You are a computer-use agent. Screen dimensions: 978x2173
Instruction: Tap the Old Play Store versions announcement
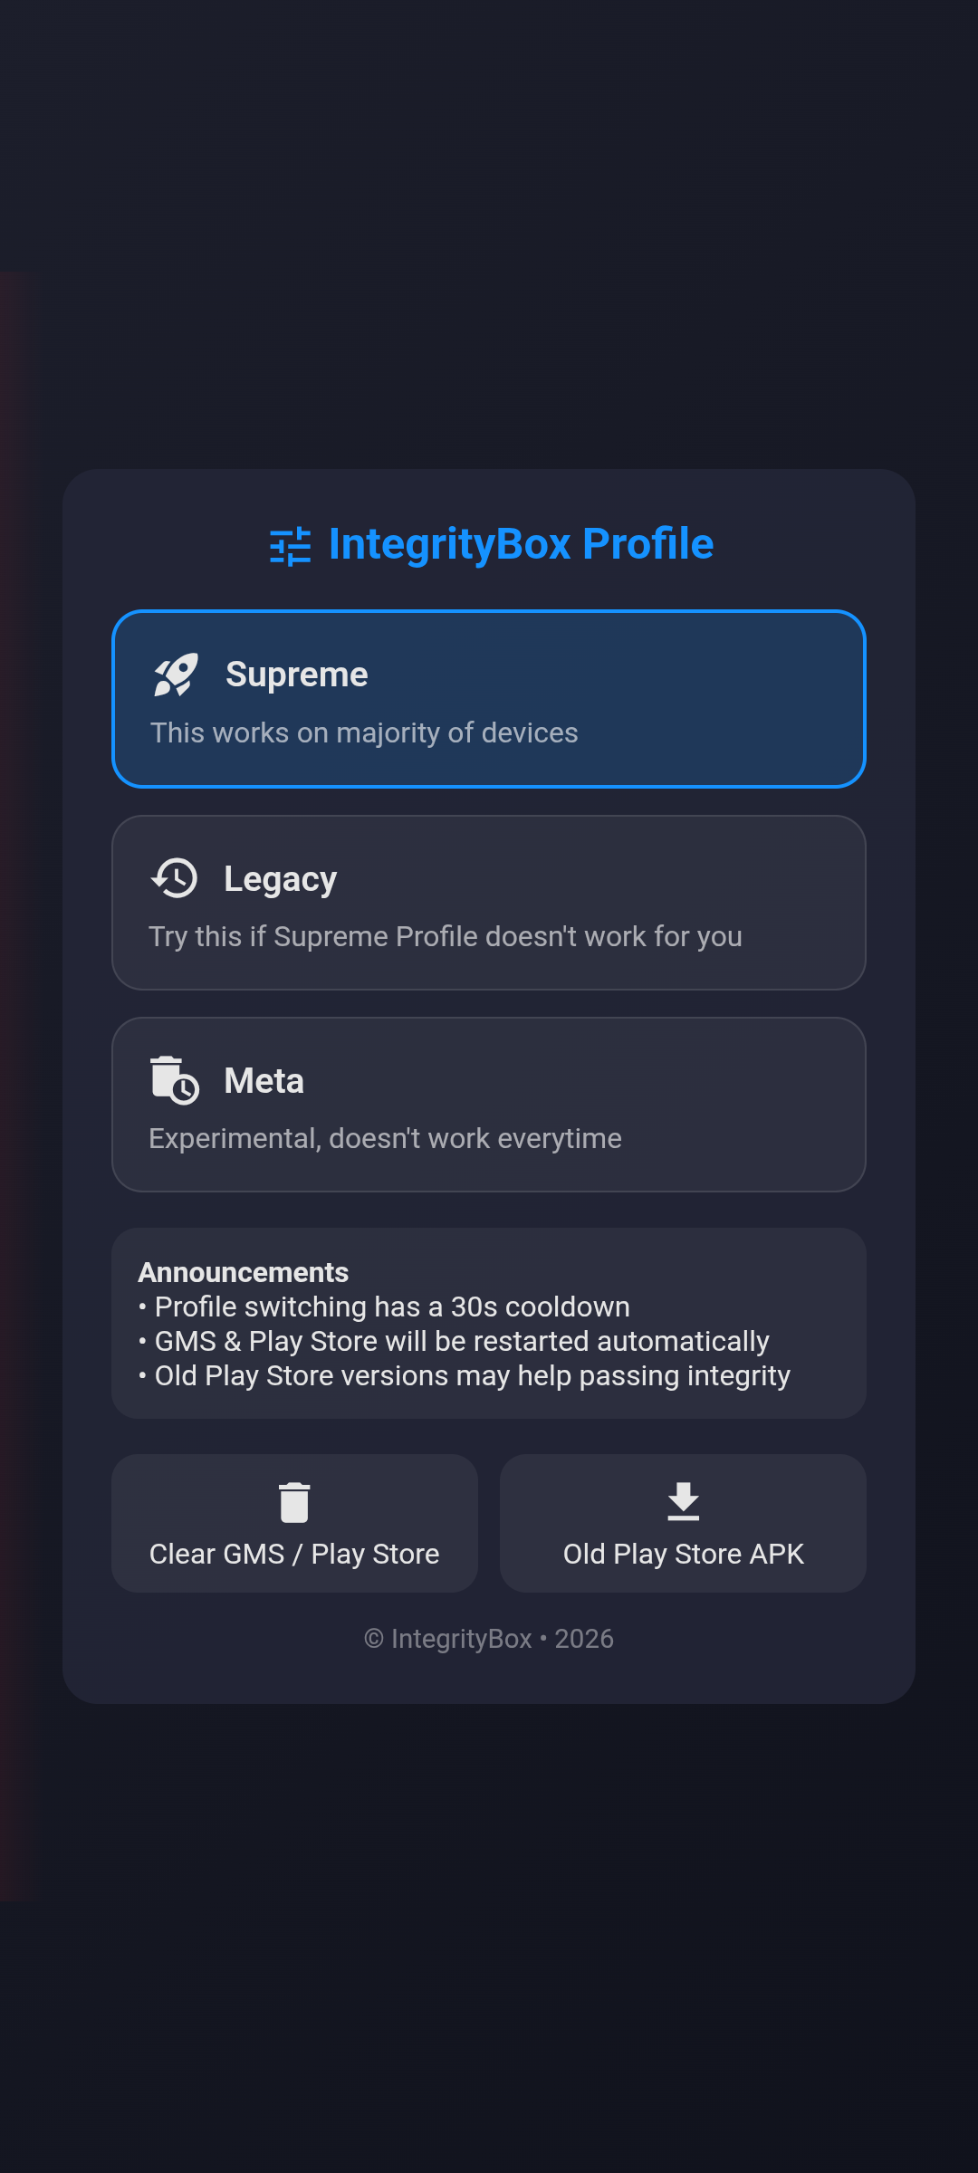tap(472, 1375)
